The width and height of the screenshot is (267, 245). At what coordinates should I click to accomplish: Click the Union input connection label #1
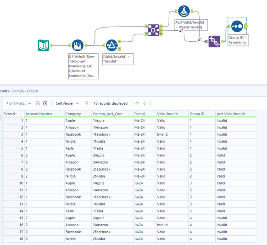(200, 39)
